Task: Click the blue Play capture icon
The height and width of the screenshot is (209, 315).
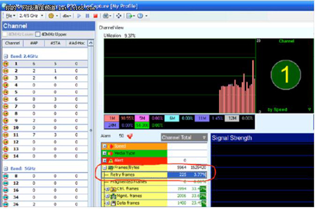Action: pos(79,16)
